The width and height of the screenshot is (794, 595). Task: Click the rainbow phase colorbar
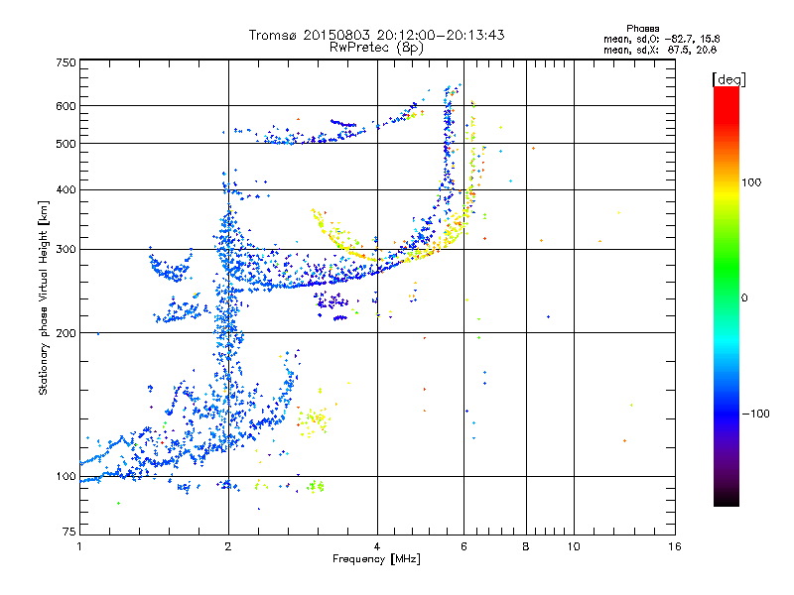pos(727,296)
